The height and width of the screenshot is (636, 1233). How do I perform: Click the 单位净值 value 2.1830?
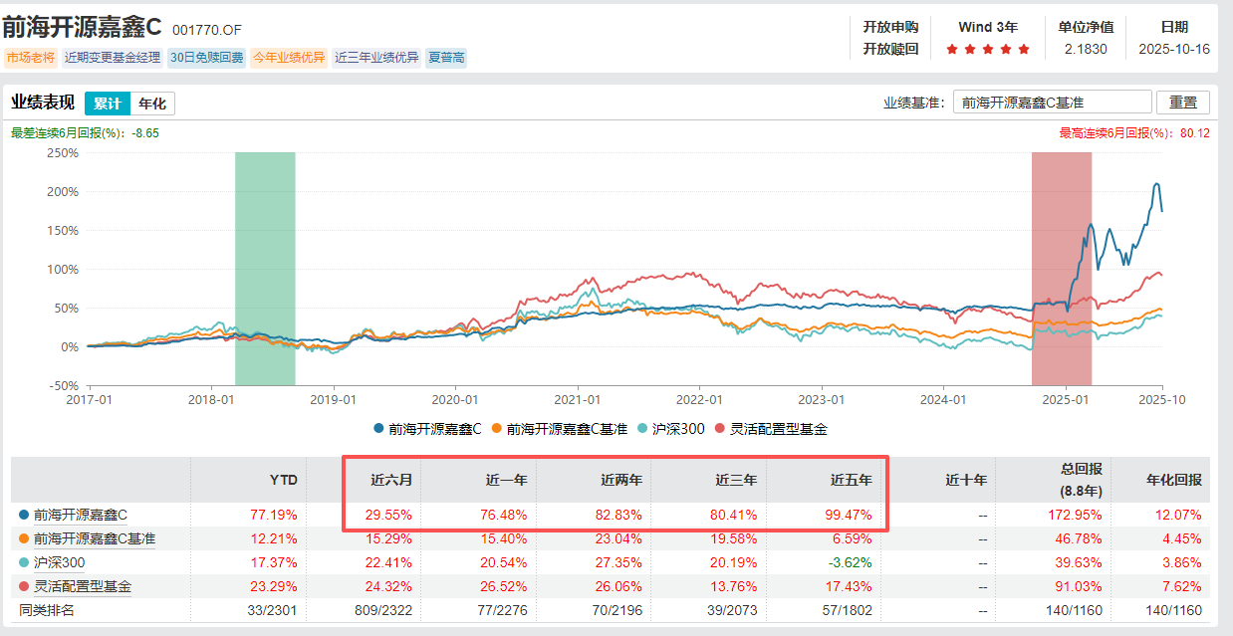(1086, 49)
